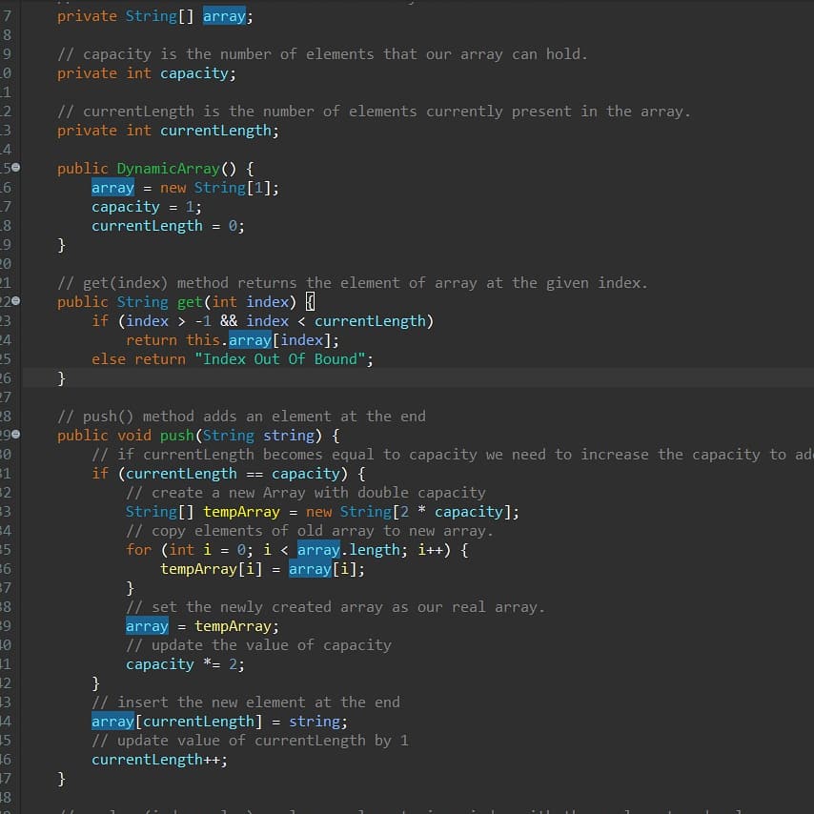Click comment '// currentLength is the number of elements'
Viewport: 814px width, 814px height.
pos(374,112)
